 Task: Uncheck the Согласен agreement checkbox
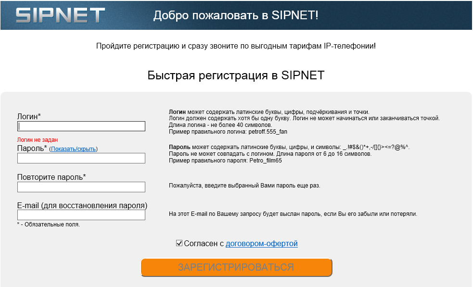179,243
